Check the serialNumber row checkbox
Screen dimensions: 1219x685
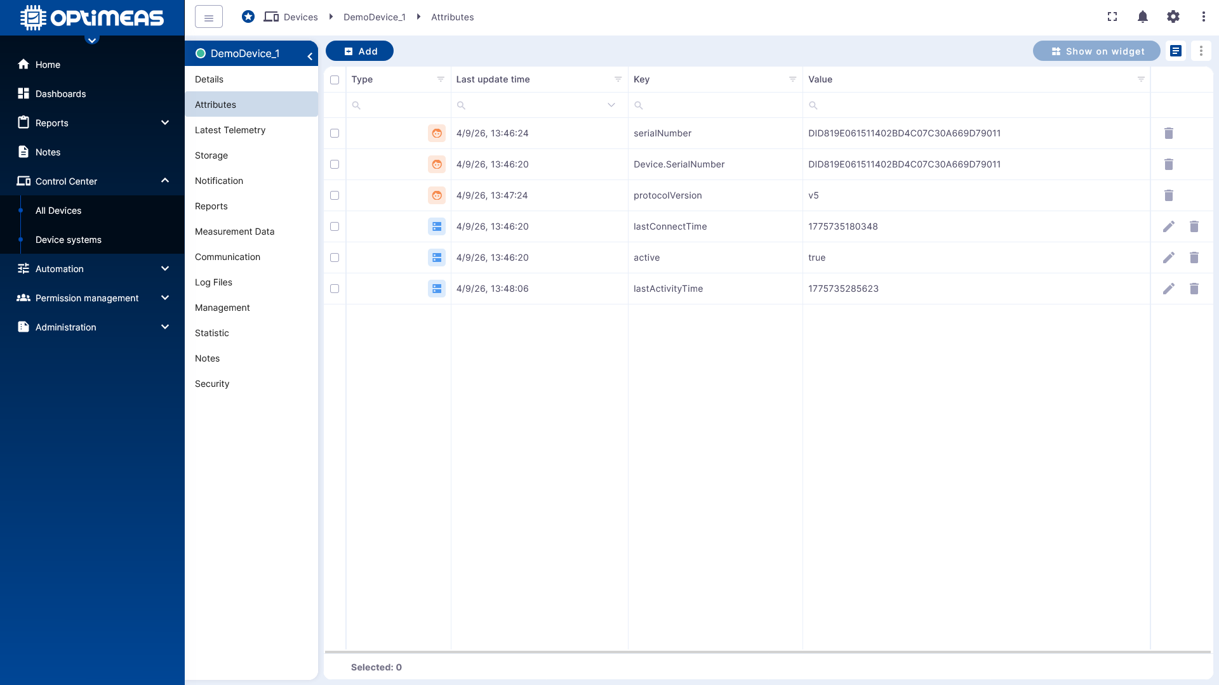(335, 133)
